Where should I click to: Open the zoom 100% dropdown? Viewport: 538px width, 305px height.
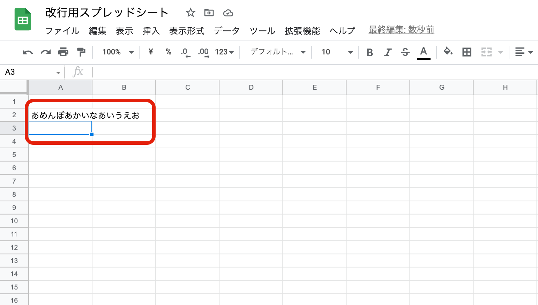pos(118,52)
